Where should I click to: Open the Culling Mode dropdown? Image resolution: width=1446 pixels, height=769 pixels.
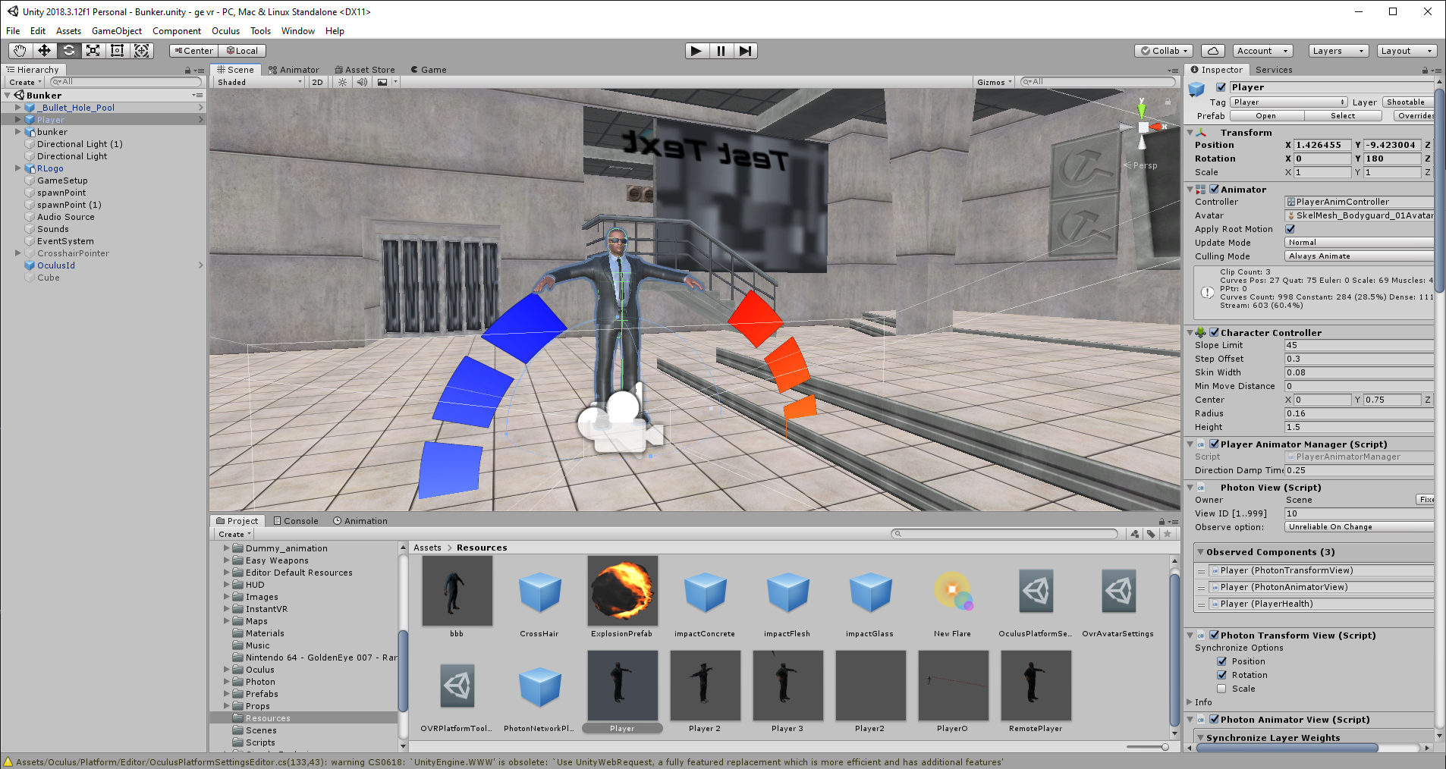[x=1358, y=256]
